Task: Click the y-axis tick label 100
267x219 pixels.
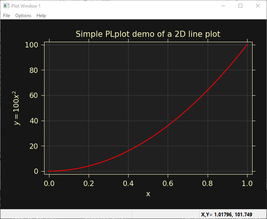Action: [x=32, y=45]
